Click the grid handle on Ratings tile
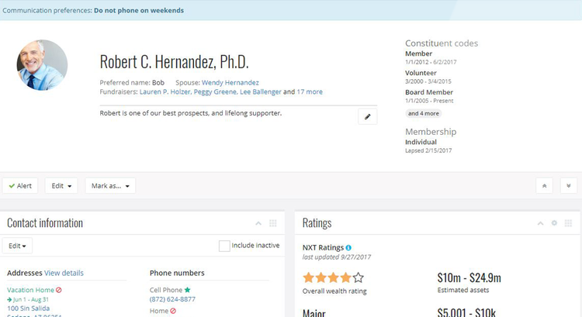 click(568, 223)
